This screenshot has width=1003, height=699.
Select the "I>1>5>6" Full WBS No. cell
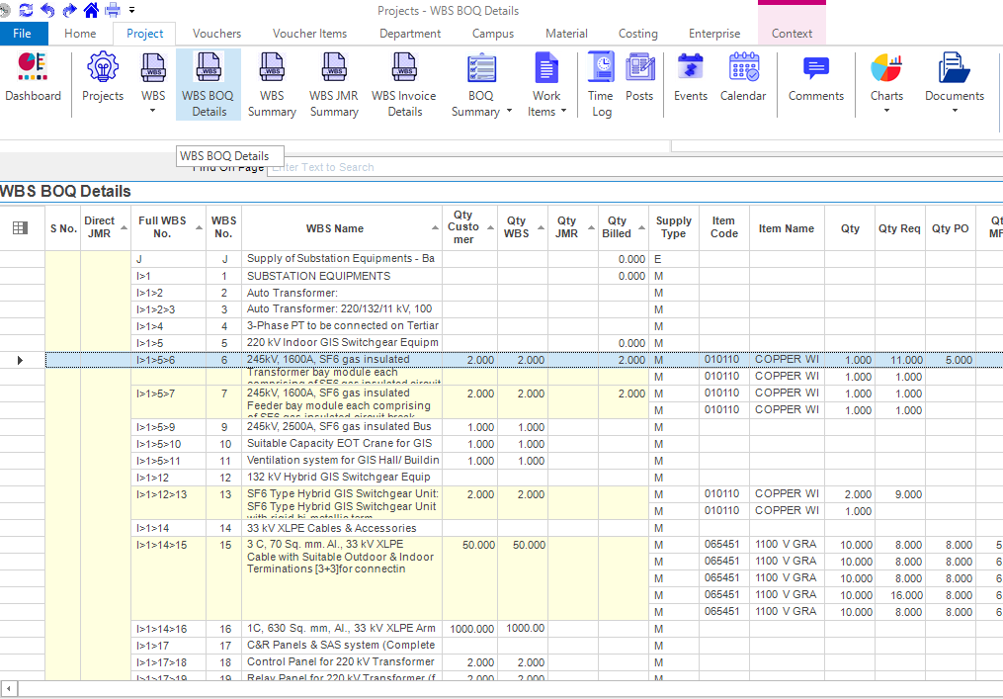click(x=168, y=360)
